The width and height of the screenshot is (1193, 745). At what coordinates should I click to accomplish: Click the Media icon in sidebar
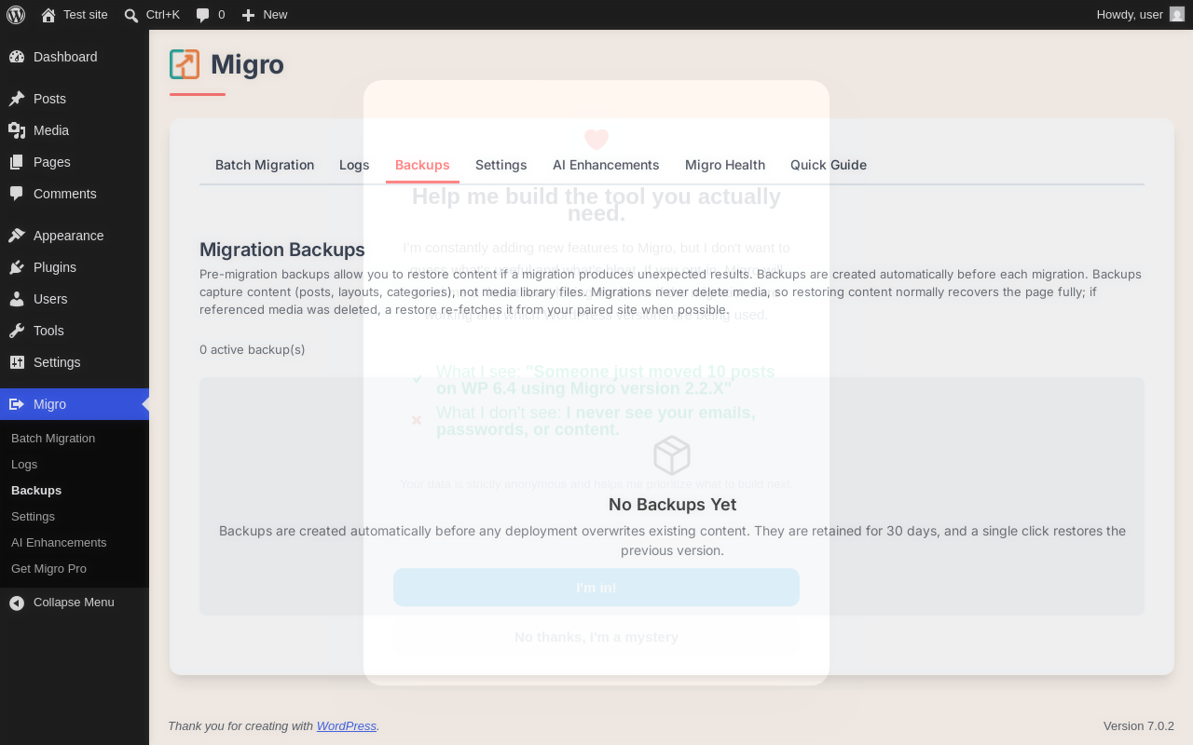pyautogui.click(x=17, y=130)
